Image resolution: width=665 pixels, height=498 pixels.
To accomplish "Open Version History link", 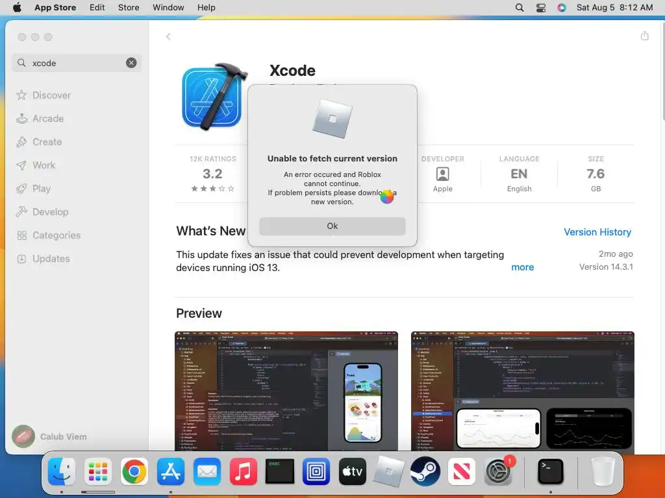I will 597,232.
